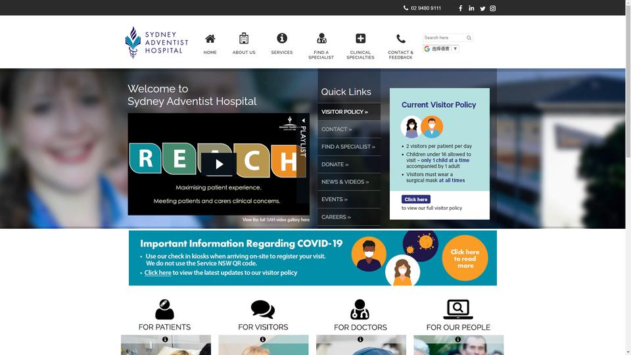631x355 pixels.
Task: Click the Current Visitor Policy heading
Action: [438, 105]
